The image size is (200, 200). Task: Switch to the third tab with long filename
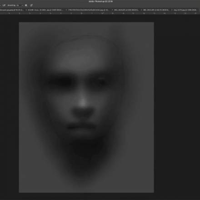coord(89,10)
